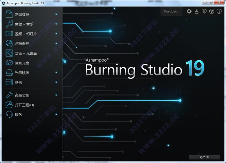The height and width of the screenshot is (163, 226).
Task: Click the 复制光盘 copy disc icon
Action: [x=9, y=63]
